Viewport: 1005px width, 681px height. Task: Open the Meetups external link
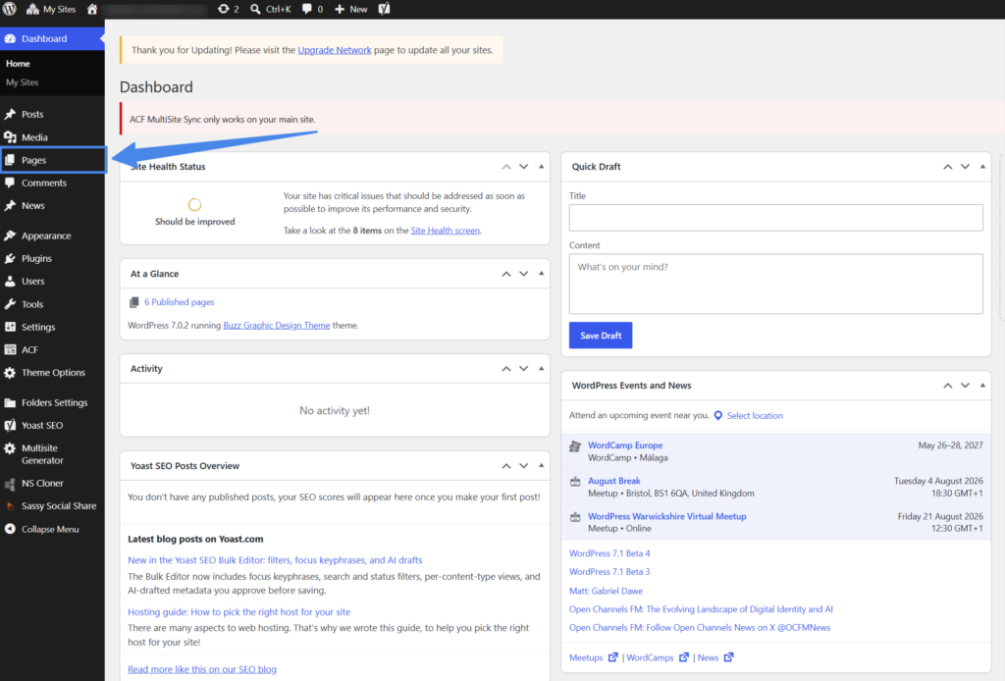[594, 657]
